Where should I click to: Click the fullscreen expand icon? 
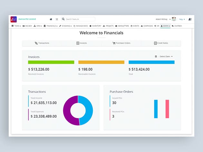[x=57, y=19]
